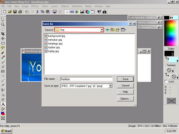Go back with the green arrow icon

pyautogui.click(x=107, y=30)
